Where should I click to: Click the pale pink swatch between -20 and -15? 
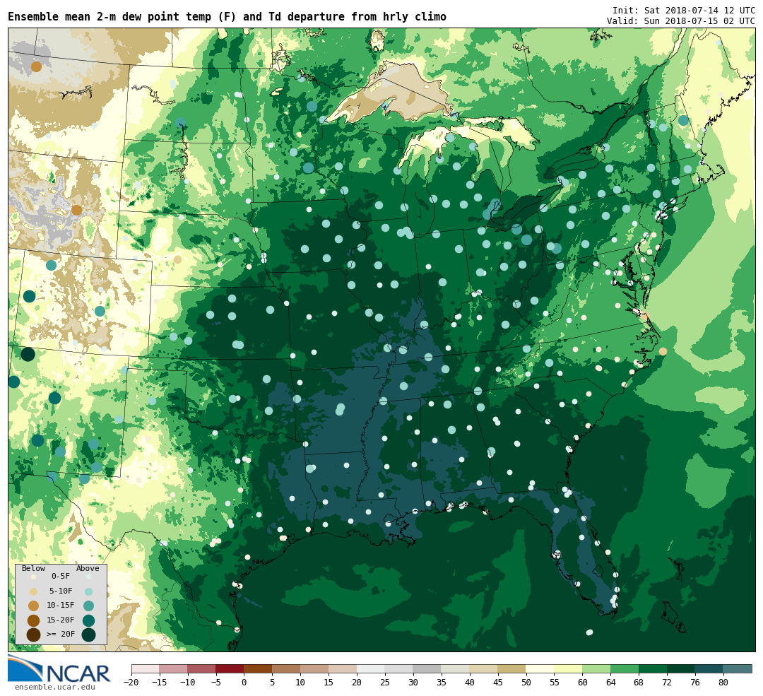click(x=145, y=668)
